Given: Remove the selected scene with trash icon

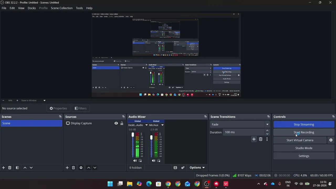Looking at the screenshot, I should [x=10, y=168].
